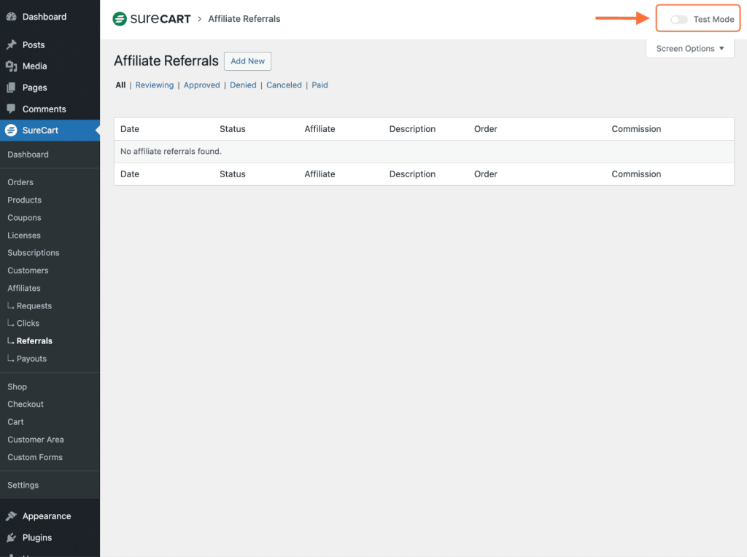Go to SureCart Payouts in sidebar
The width and height of the screenshot is (747, 557).
coord(31,358)
